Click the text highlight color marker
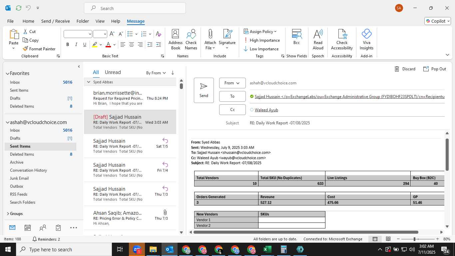Image resolution: width=455 pixels, height=256 pixels. coord(95,44)
